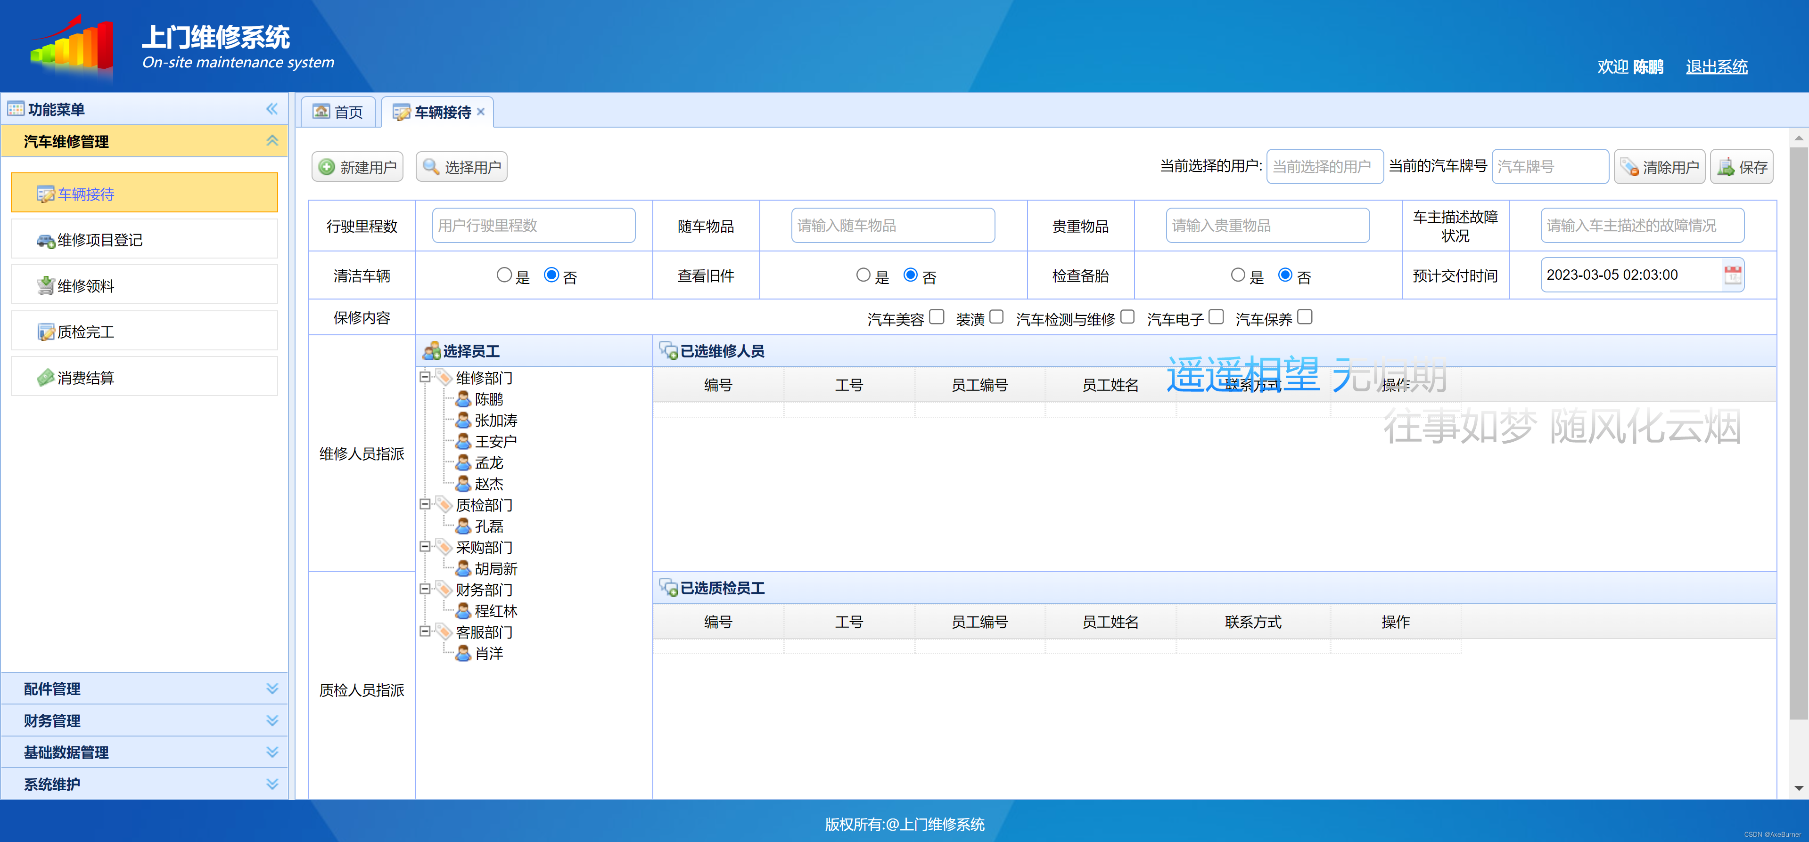
Task: Click the 保存 save icon button
Action: 1726,167
